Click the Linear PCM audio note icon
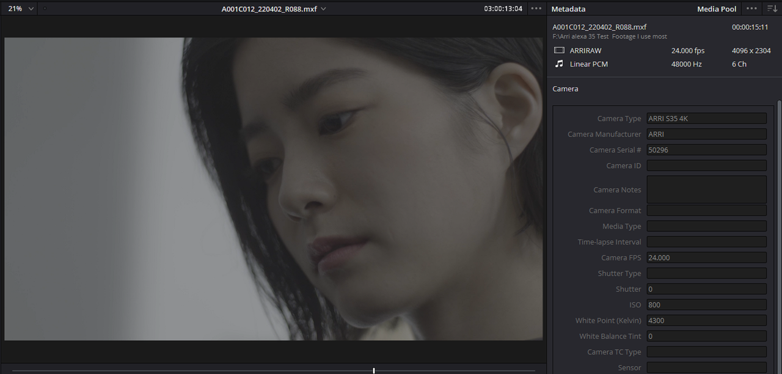The height and width of the screenshot is (374, 782). [x=559, y=64]
